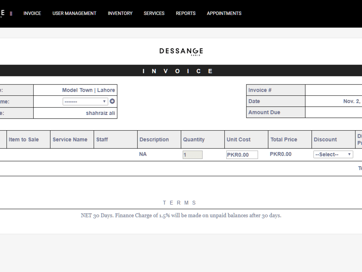Click the Date label cell
The height and width of the screenshot is (272, 362).
pyautogui.click(x=275, y=101)
